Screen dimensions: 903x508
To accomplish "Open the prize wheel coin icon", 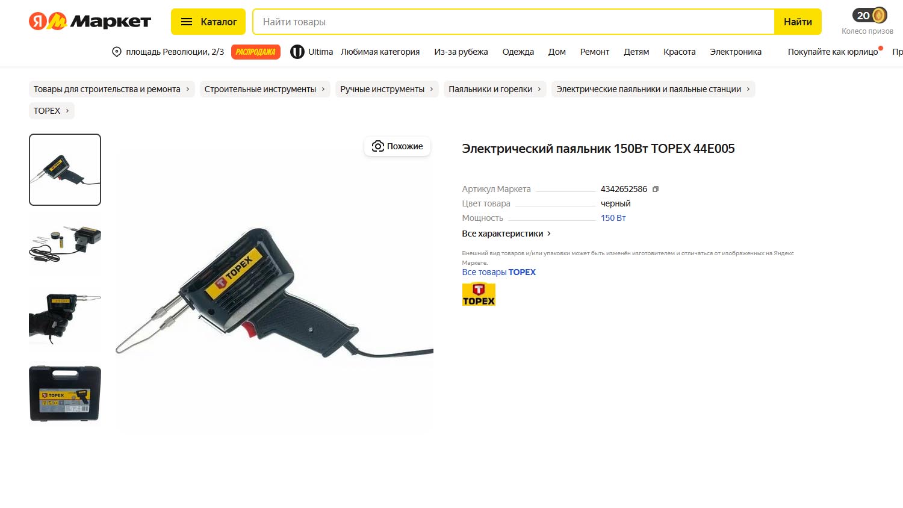I will [x=879, y=15].
